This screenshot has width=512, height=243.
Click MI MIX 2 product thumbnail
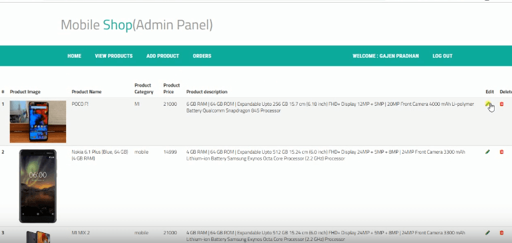(x=38, y=236)
